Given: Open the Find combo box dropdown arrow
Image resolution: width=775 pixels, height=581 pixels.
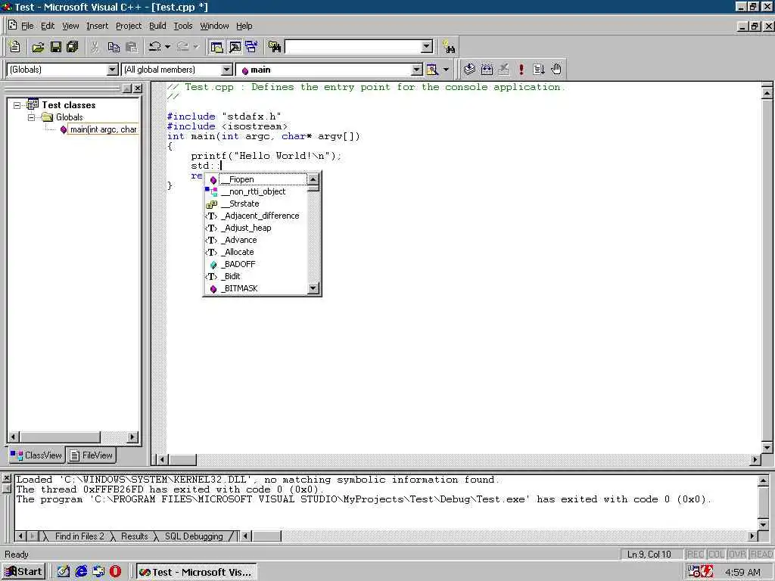Looking at the screenshot, I should 427,47.
